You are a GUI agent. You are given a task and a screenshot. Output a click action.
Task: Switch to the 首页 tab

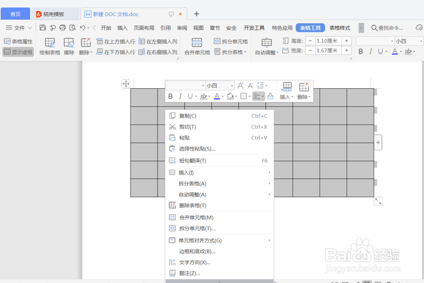click(15, 14)
